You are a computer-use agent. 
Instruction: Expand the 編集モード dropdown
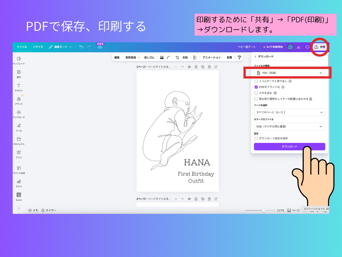click(60, 47)
